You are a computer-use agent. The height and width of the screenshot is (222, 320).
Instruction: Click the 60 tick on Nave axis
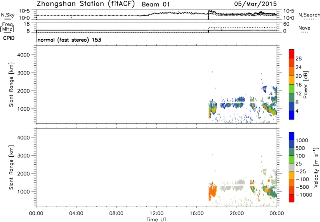(286, 24)
